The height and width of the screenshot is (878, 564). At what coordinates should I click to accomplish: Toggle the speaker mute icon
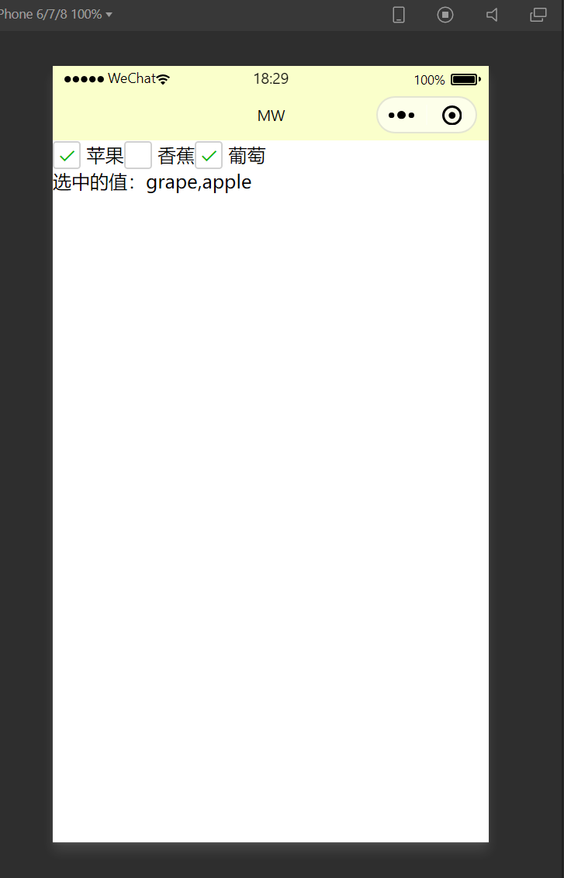492,15
